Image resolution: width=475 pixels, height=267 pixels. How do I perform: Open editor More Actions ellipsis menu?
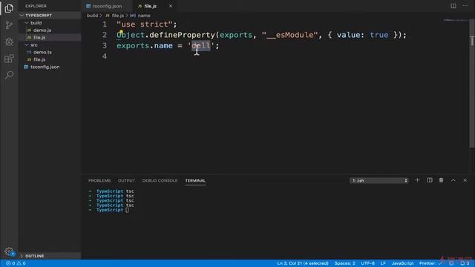point(465,6)
